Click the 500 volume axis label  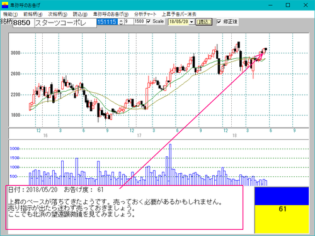pos(13,176)
